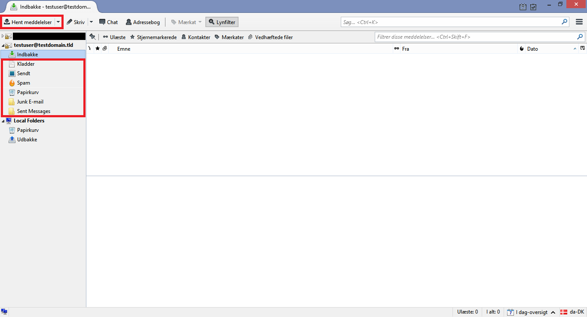Open the Sent Messages folder

pos(43,111)
